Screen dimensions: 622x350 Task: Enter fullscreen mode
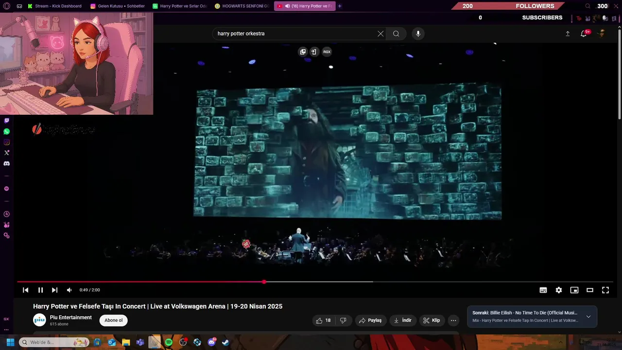(605, 290)
